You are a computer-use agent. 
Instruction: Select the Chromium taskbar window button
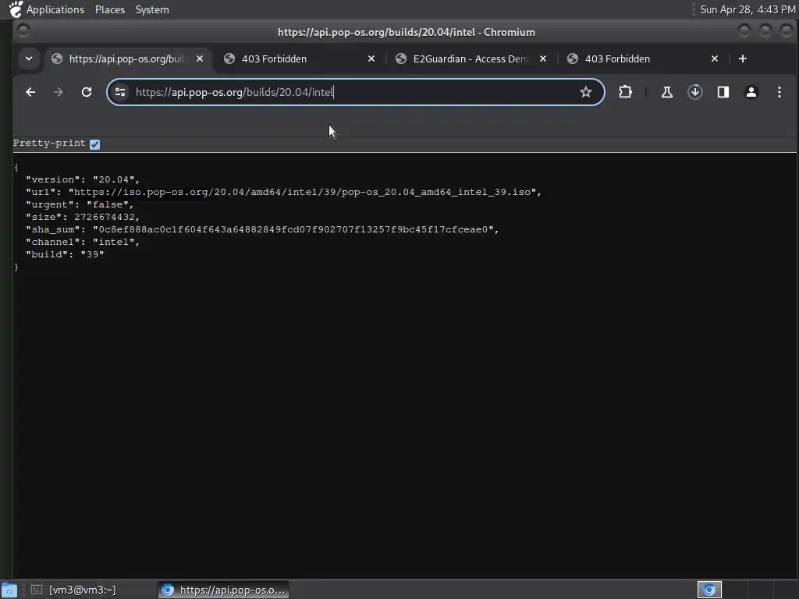click(223, 590)
